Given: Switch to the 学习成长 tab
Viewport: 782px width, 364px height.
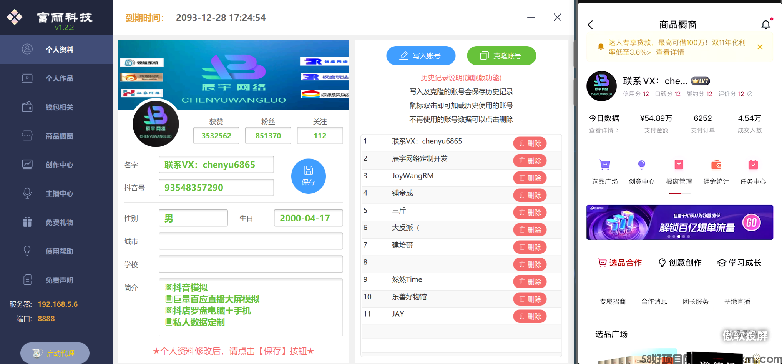Looking at the screenshot, I should (739, 263).
